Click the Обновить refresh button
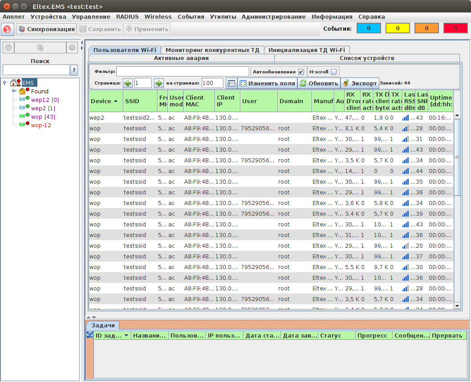 tap(319, 83)
